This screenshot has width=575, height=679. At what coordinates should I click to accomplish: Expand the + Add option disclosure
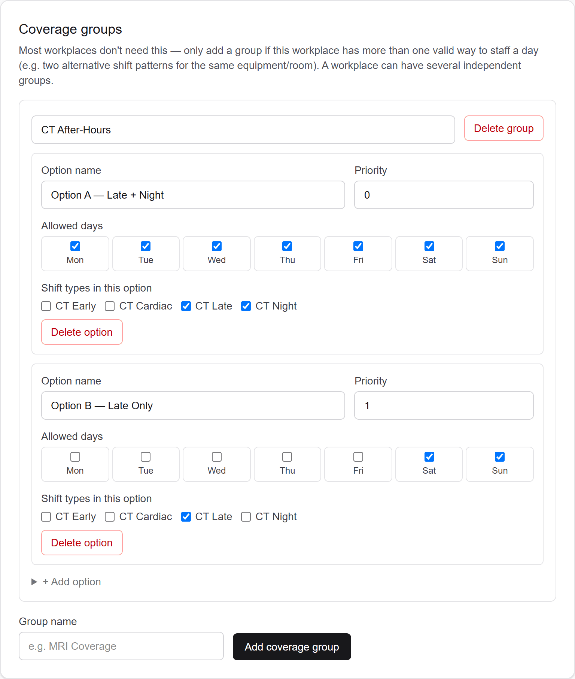tap(67, 582)
